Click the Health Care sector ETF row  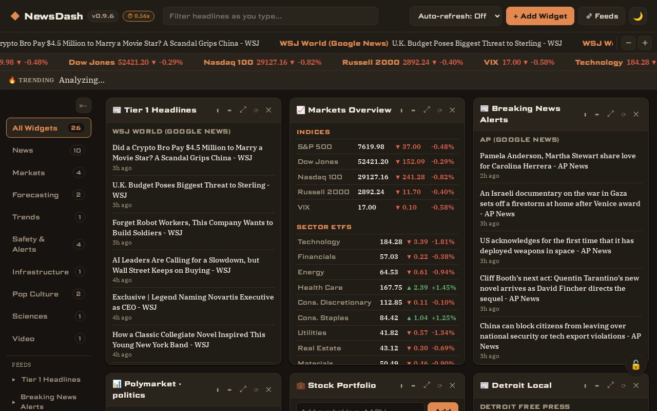pyautogui.click(x=377, y=288)
